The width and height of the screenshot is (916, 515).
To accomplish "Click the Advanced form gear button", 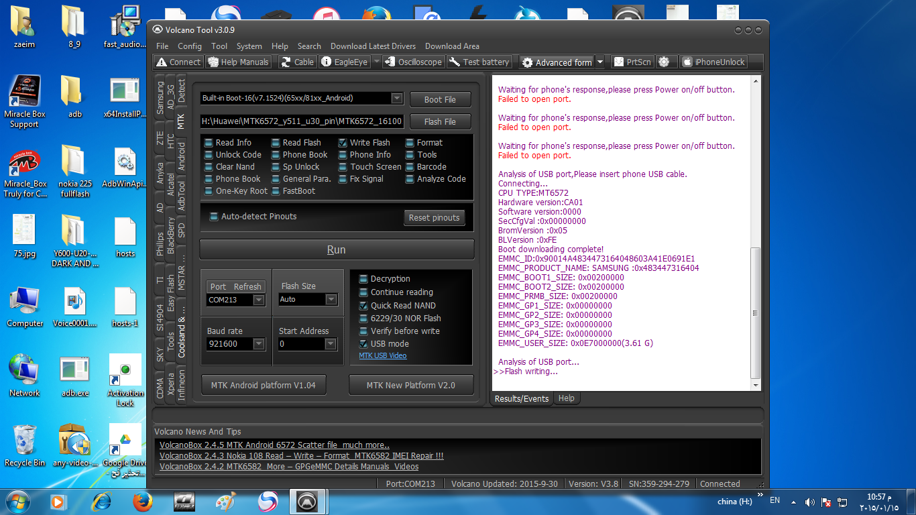I will pos(557,62).
